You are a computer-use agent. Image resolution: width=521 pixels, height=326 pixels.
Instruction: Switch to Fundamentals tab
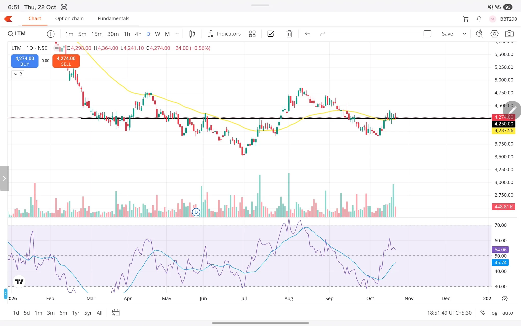[x=113, y=19]
